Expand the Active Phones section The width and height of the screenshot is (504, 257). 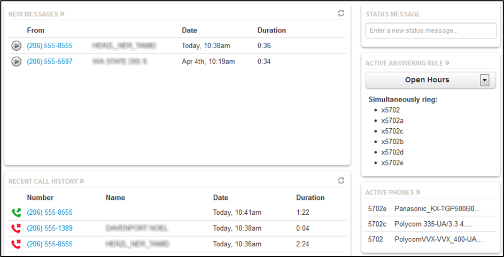pyautogui.click(x=393, y=192)
